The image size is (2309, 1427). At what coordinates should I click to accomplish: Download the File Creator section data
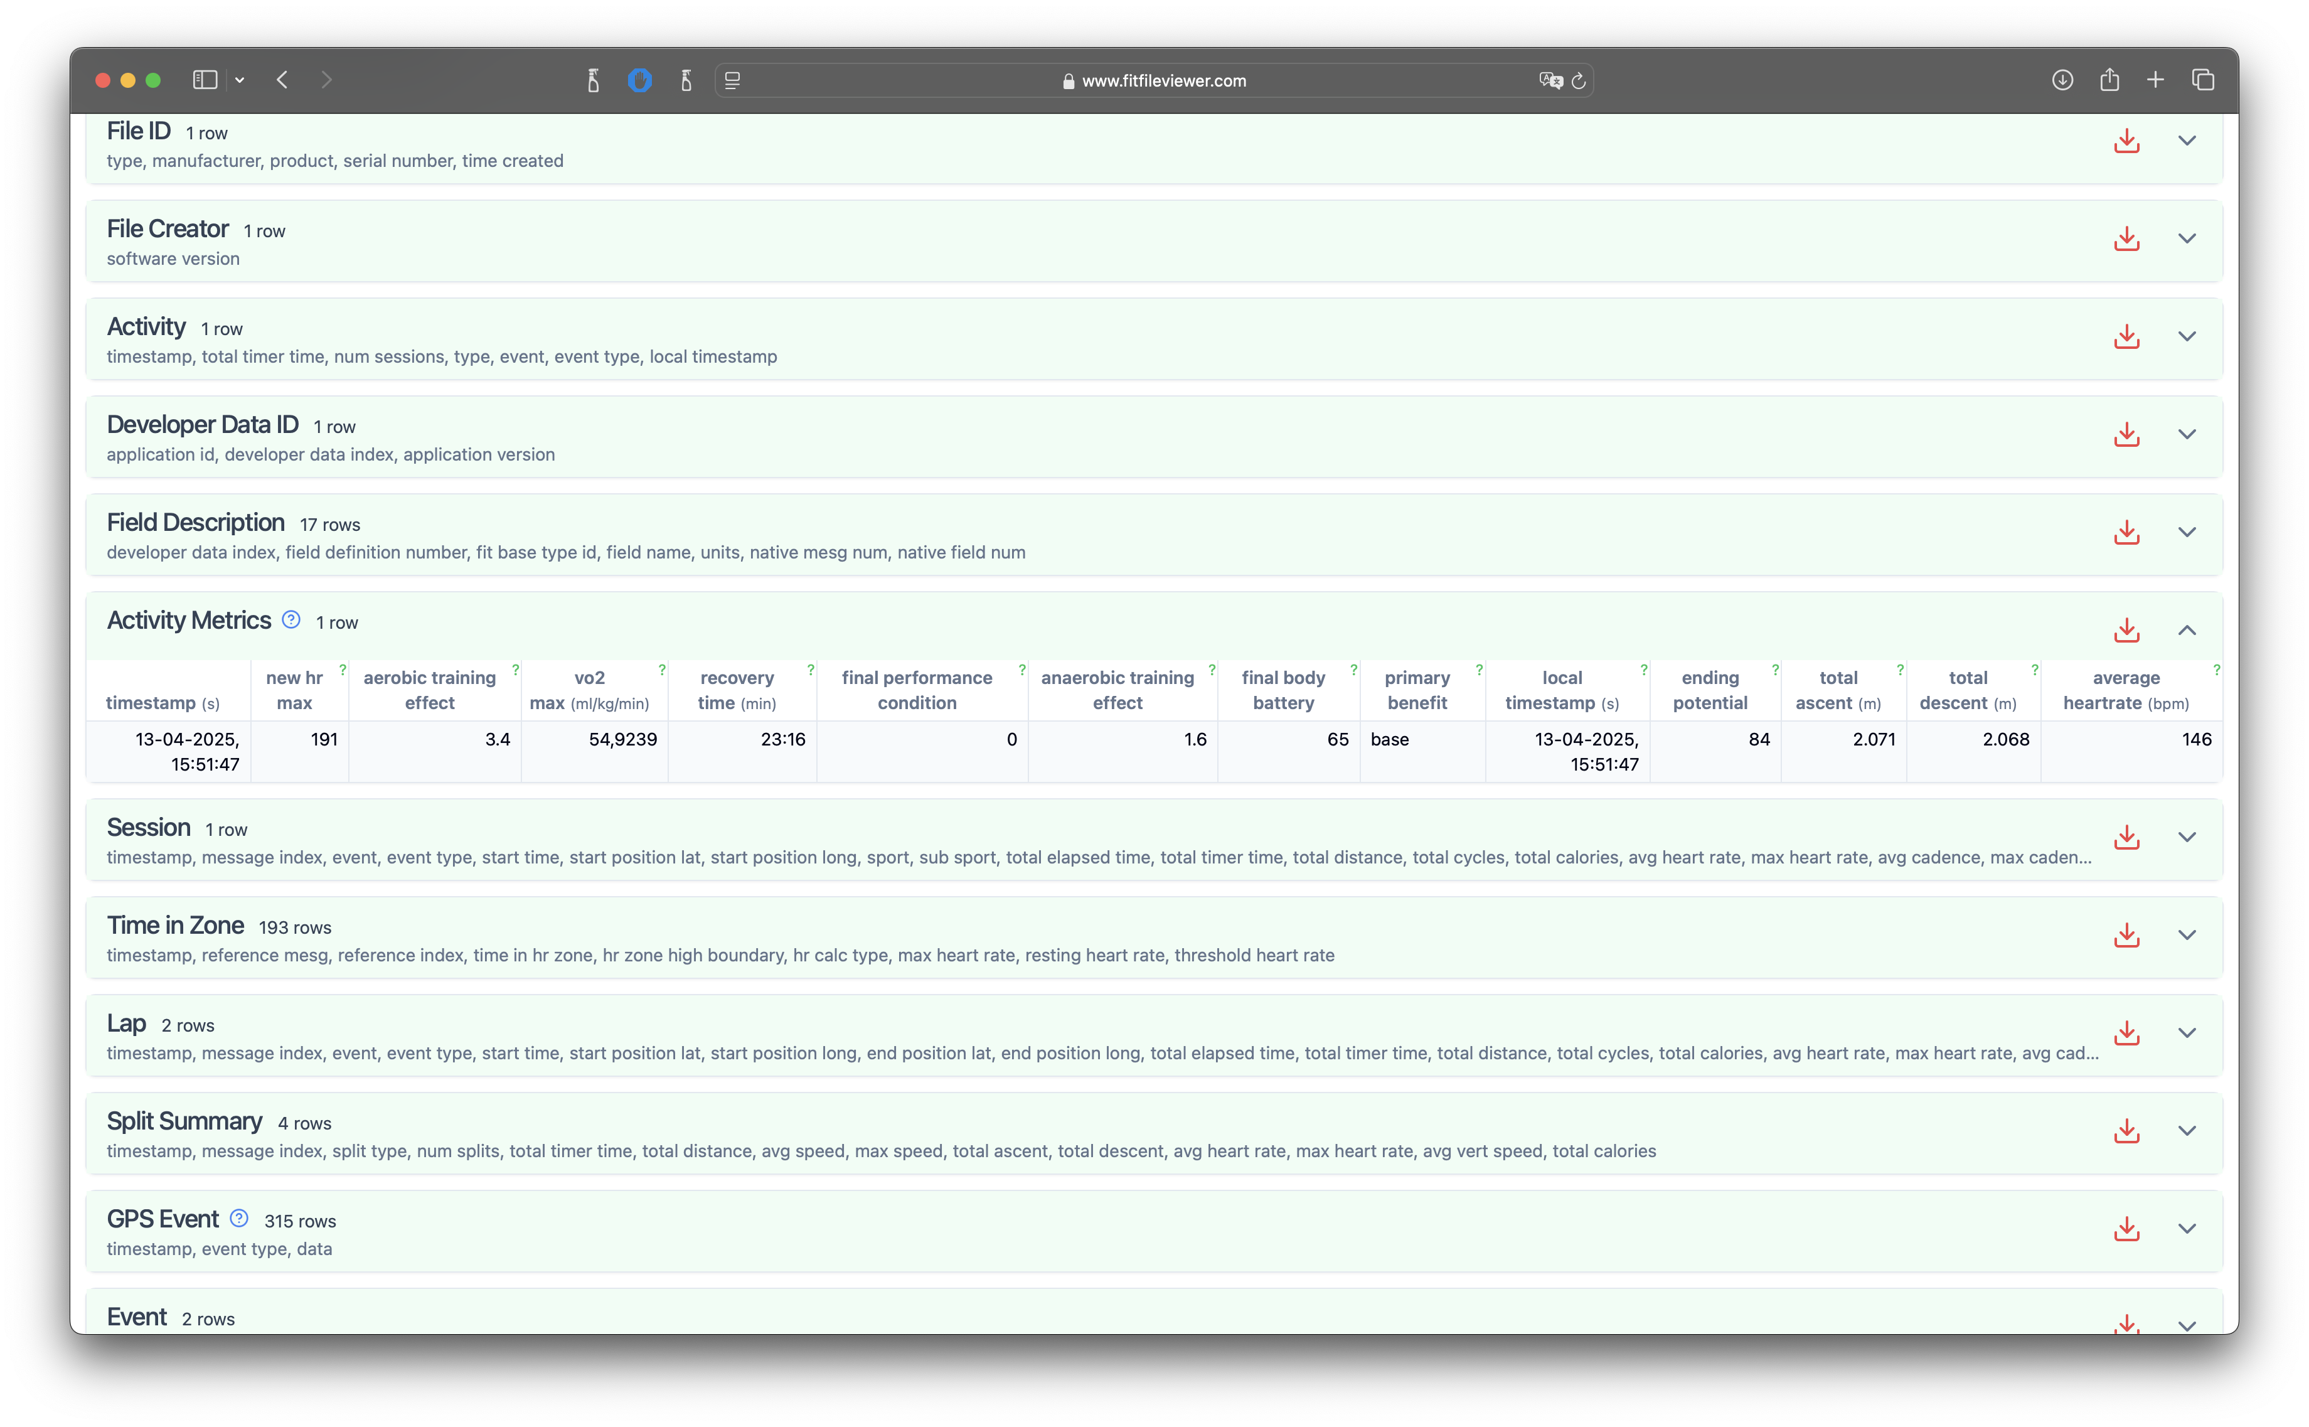coord(2126,239)
